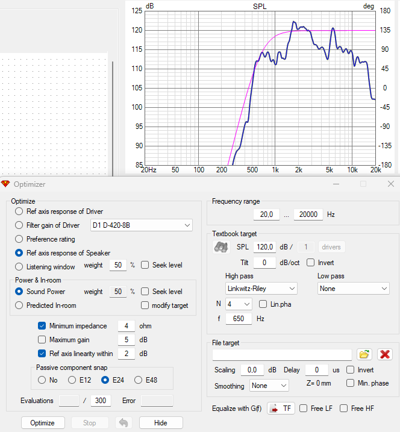Image resolution: width=400 pixels, height=432 pixels.
Task: Clear file target with red X icon
Action: [x=384, y=354]
